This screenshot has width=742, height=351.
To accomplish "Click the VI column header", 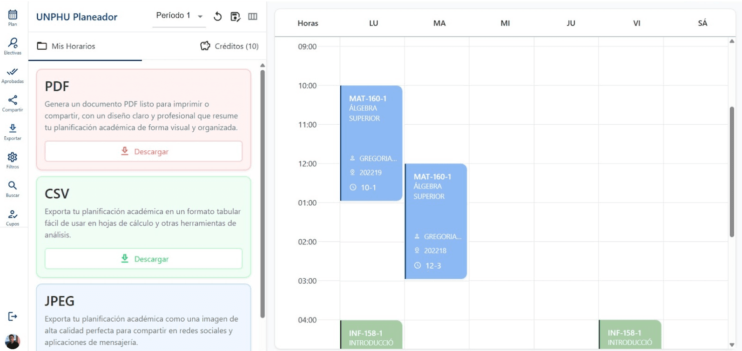I will tap(637, 23).
